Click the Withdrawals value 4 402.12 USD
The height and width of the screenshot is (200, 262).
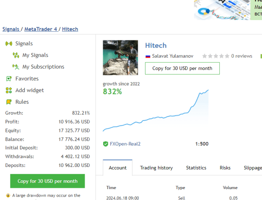75,156
